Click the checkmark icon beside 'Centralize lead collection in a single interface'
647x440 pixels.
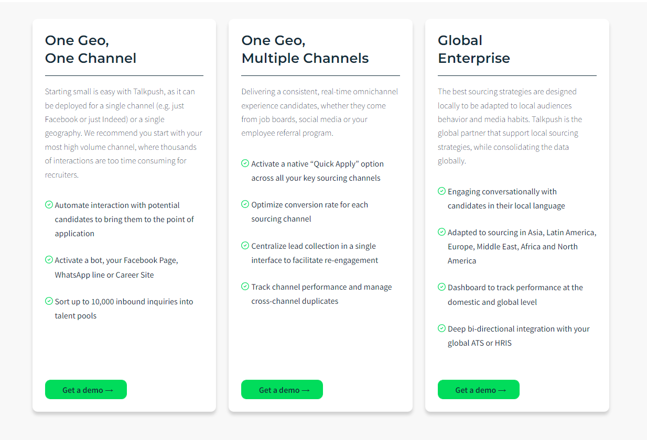tap(245, 246)
